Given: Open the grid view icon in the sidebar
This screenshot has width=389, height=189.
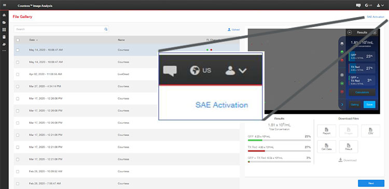Looking at the screenshot, I should click(4, 30).
